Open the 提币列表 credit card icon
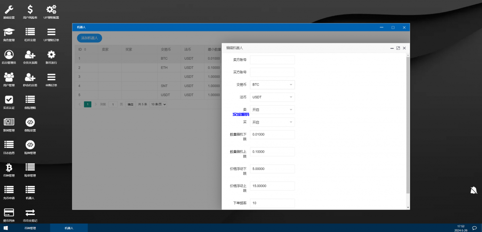Screen dimensions: 482x232 [x=9, y=212]
